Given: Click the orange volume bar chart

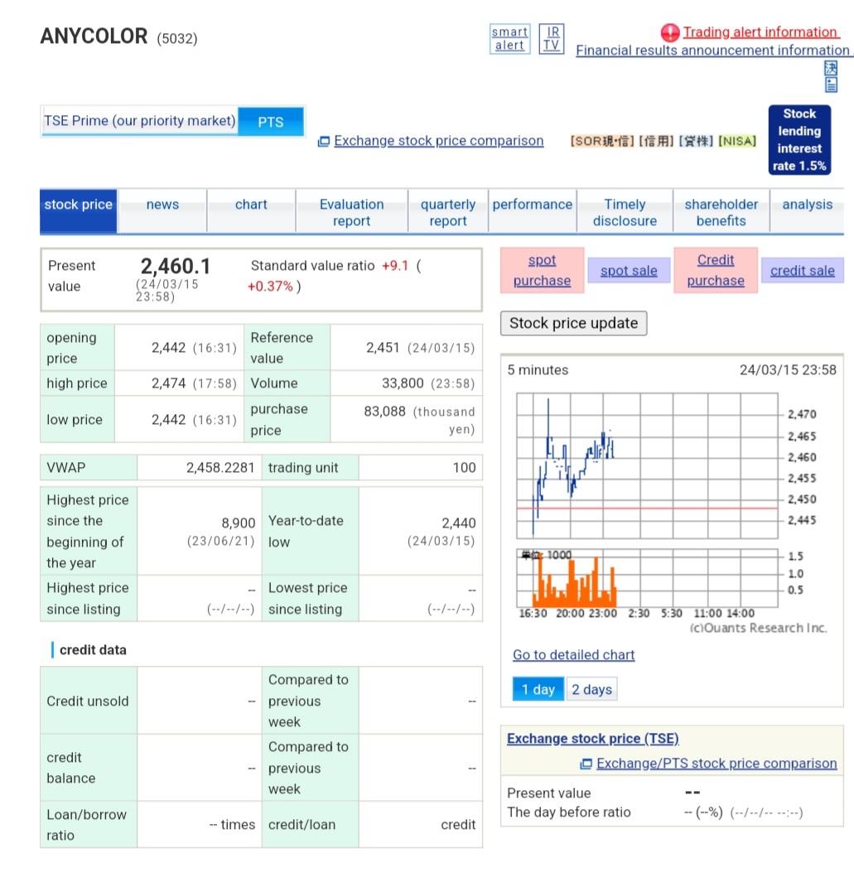Looking at the screenshot, I should [x=647, y=579].
